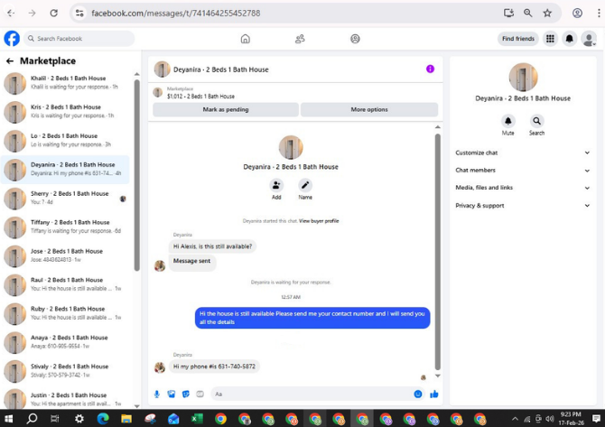Open Jose conversation in list
The image size is (605, 427).
(66, 255)
